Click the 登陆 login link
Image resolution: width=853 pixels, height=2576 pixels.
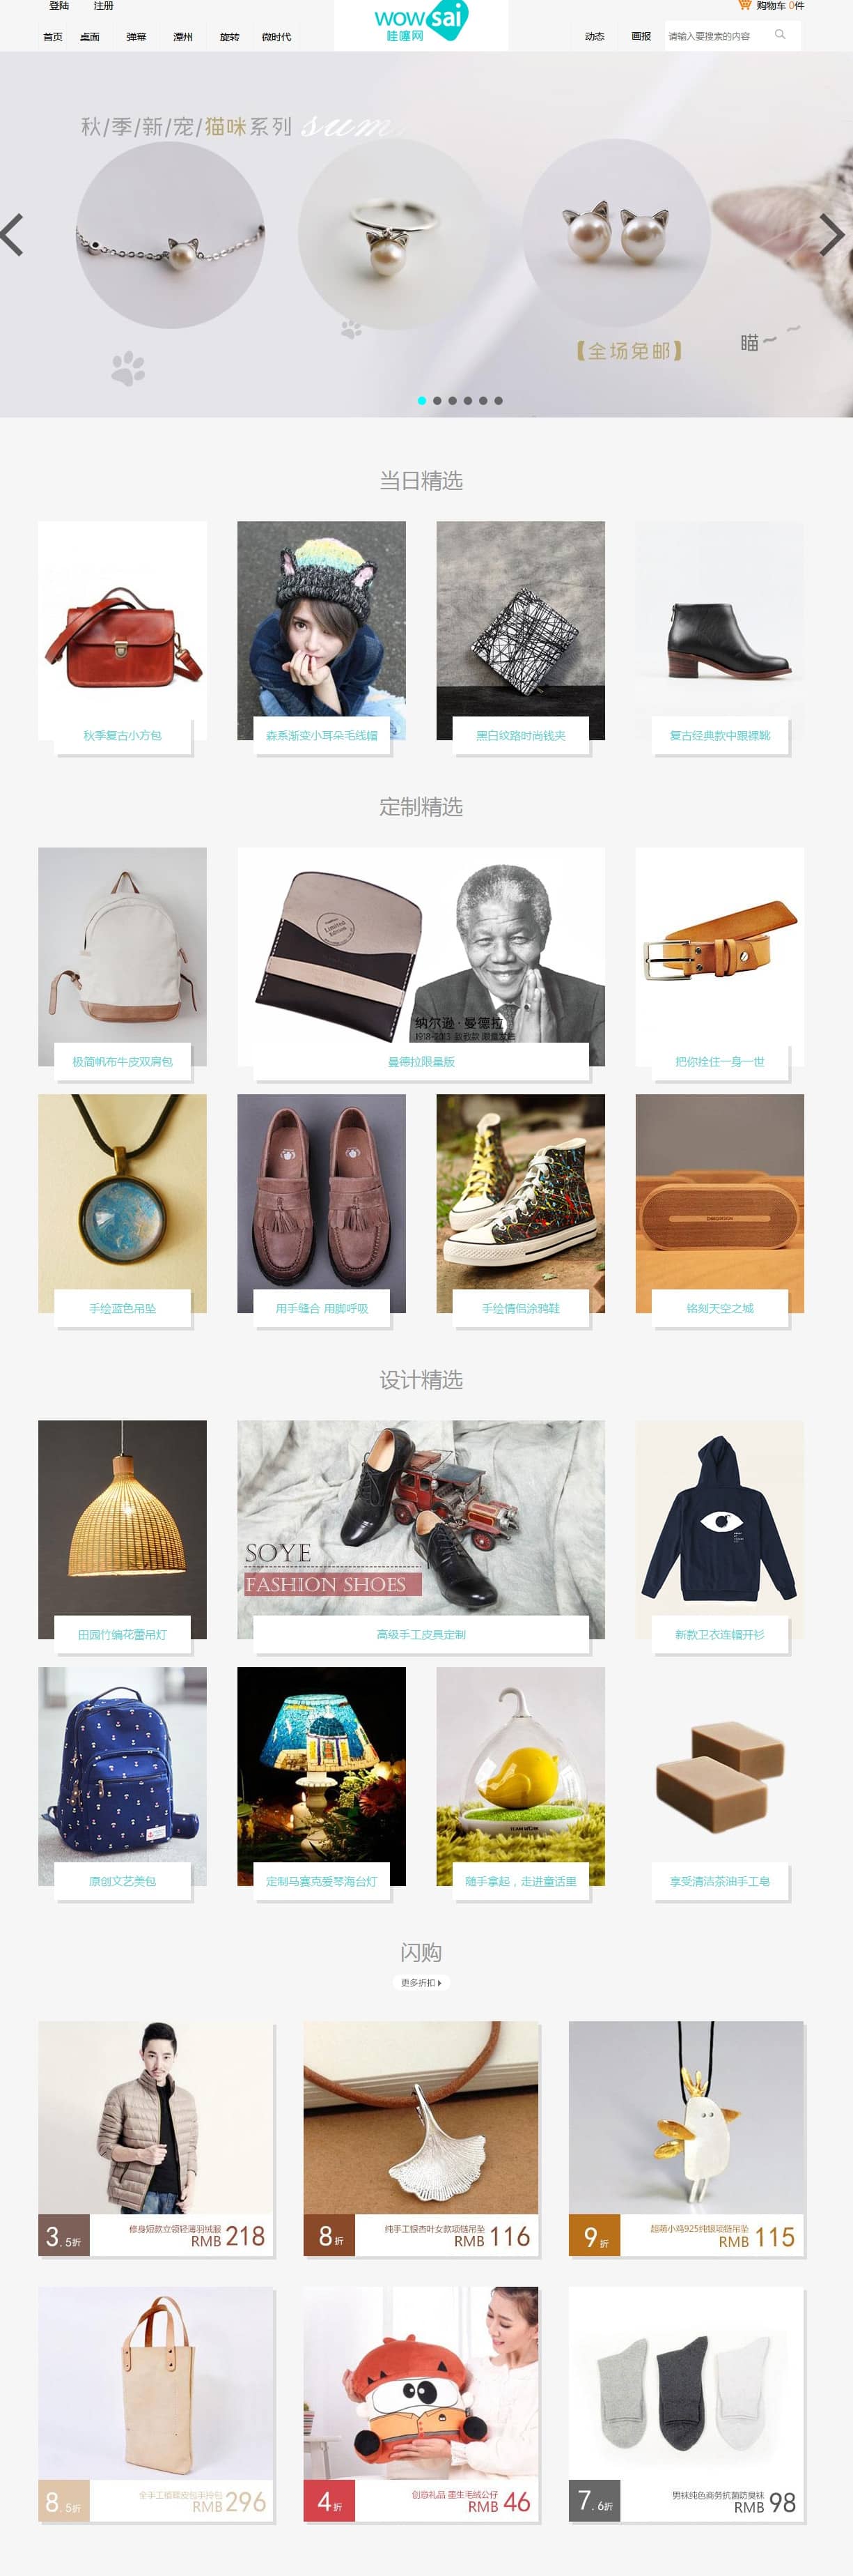click(59, 6)
